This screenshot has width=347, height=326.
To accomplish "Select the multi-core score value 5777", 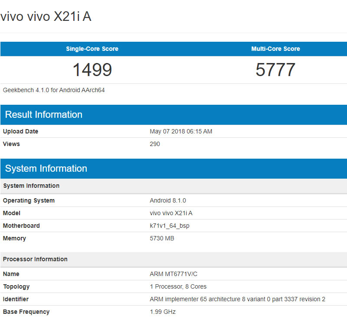I will tap(275, 70).
